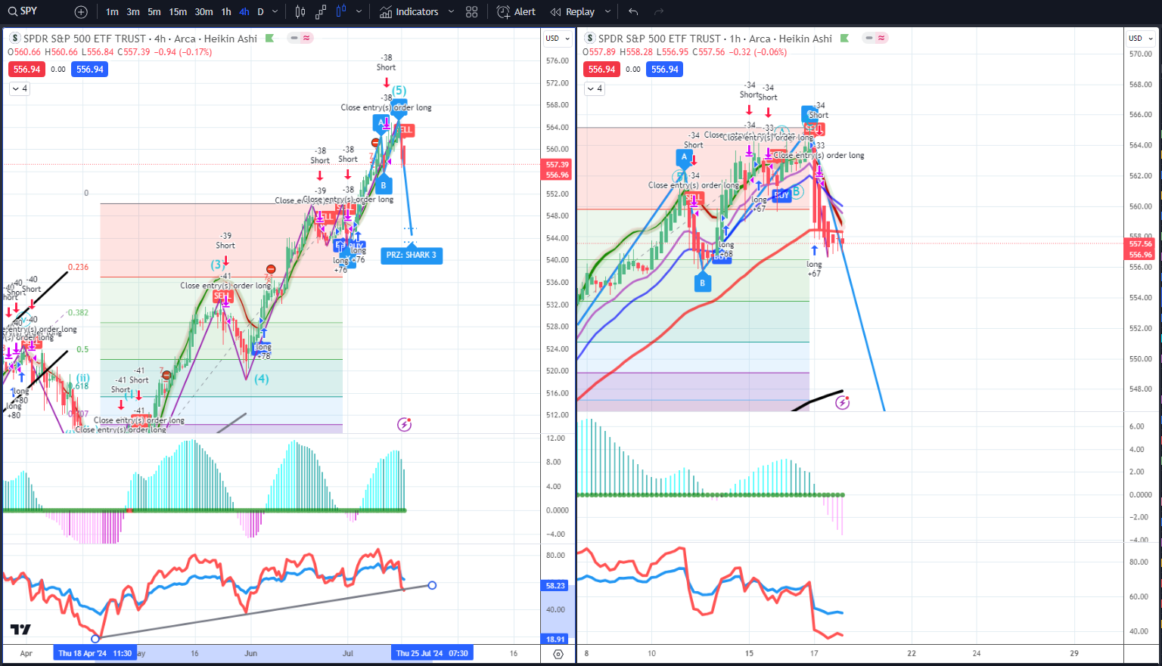The width and height of the screenshot is (1162, 666).
Task: Start Bar Replay mode
Action: 573,12
